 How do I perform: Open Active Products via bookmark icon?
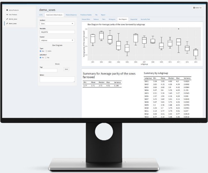(7, 10)
